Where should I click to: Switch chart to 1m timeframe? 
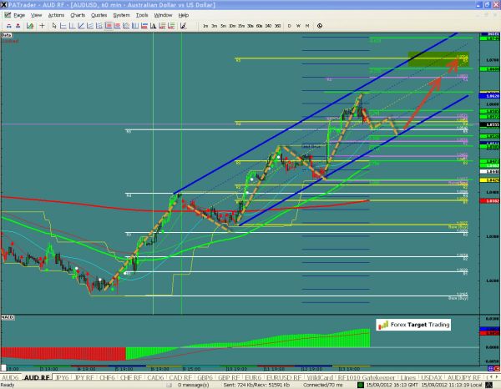point(205,27)
